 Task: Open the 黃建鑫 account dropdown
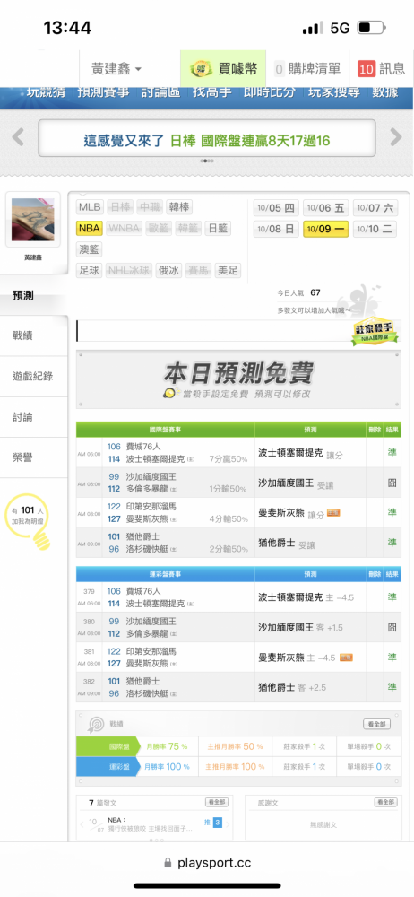116,69
